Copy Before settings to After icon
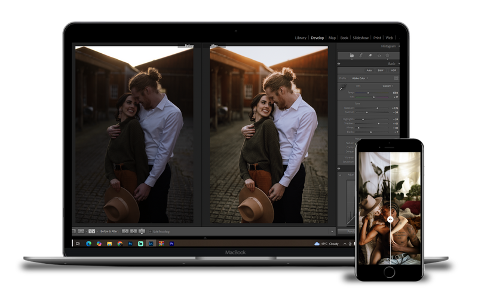478x299 pixels. (x=125, y=231)
